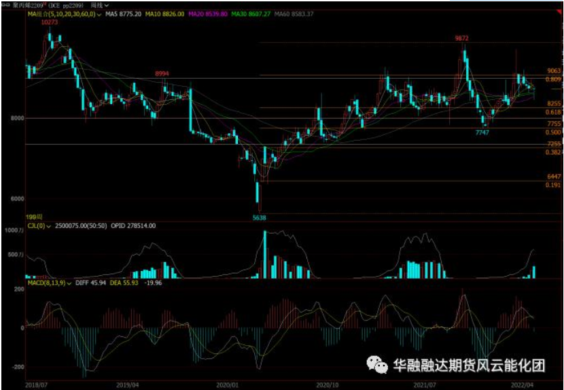The image size is (564, 390).
Task: Click the 6000 price axis label
Action: [17, 199]
